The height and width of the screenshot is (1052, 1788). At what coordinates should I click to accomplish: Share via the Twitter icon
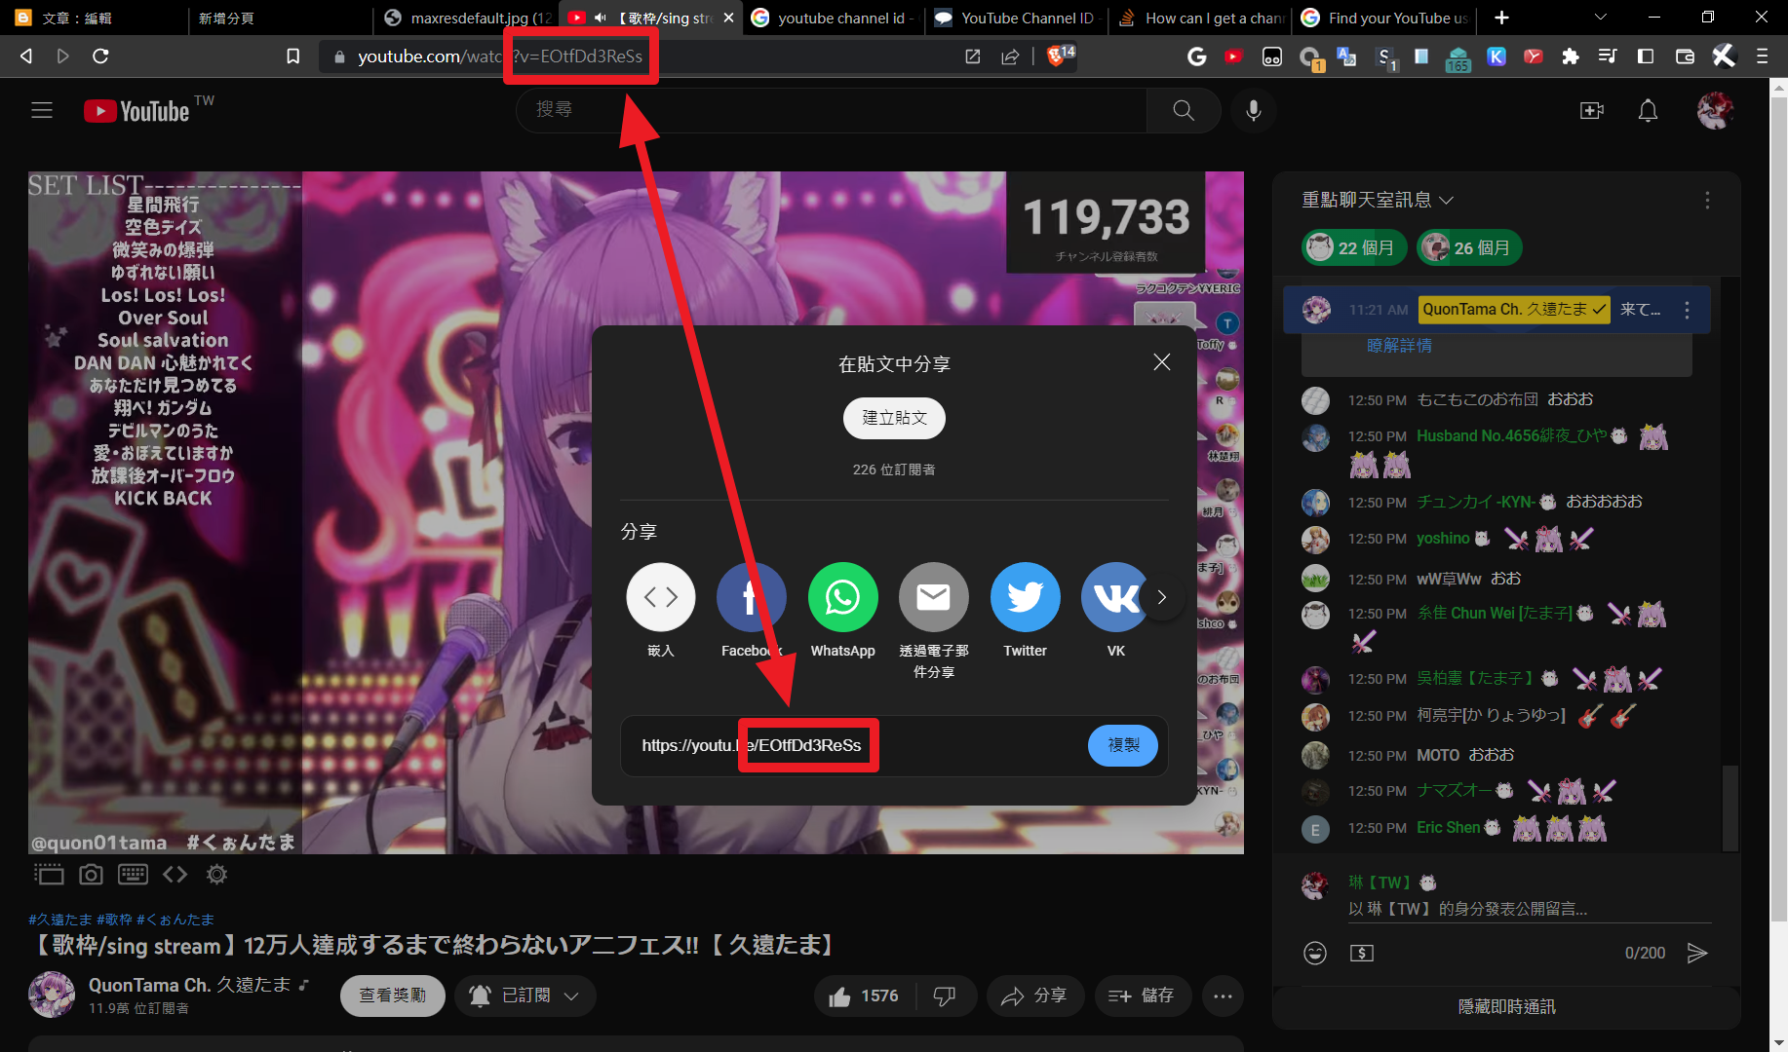[1025, 597]
